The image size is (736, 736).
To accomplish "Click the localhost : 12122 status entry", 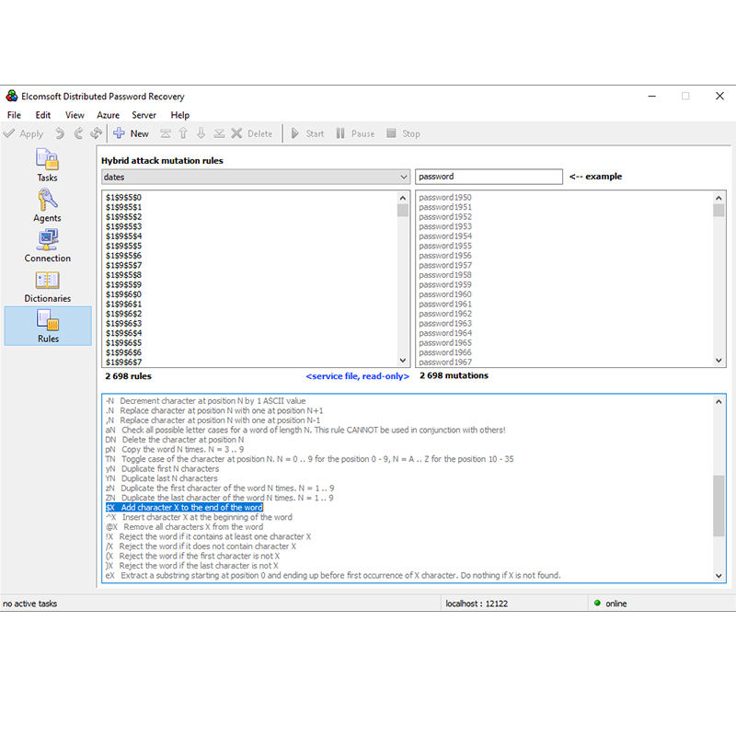I will [477, 604].
